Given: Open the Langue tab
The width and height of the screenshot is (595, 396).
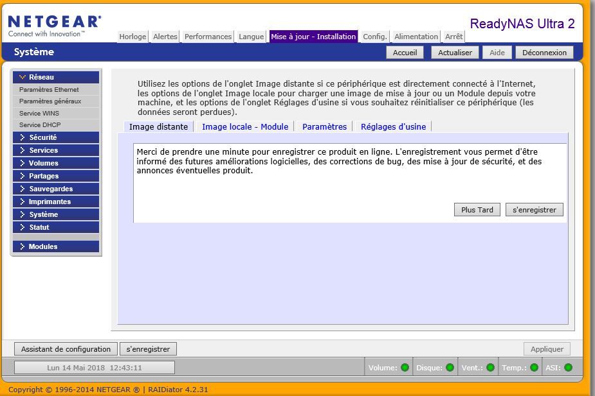Looking at the screenshot, I should tap(252, 37).
